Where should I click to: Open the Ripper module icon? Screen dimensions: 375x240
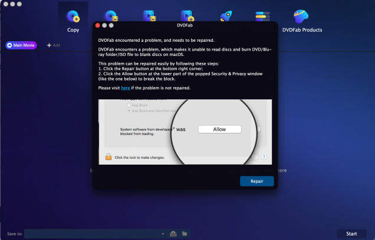coord(111,16)
